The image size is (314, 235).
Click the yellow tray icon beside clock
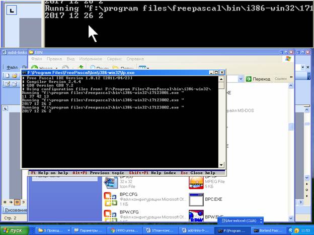pos(296,231)
